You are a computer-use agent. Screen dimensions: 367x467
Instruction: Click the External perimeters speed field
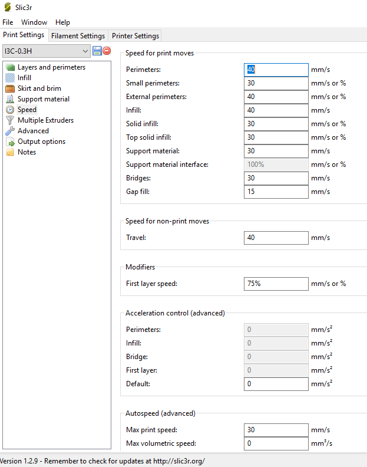(x=276, y=97)
